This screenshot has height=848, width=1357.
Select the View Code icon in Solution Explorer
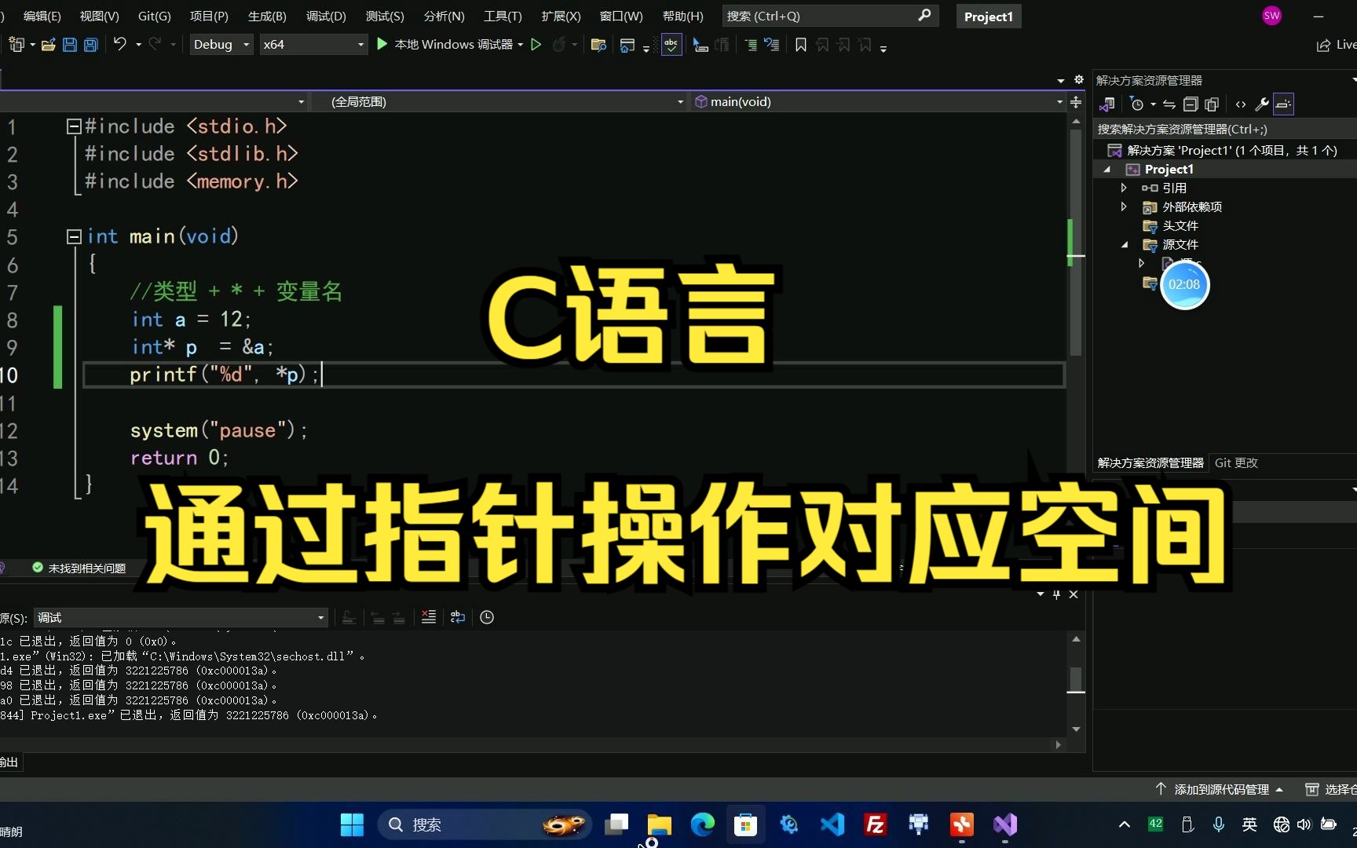tap(1240, 104)
